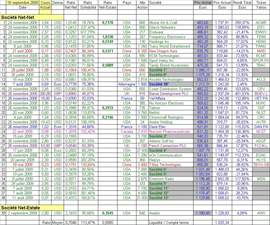Image resolution: width=270 pixels, height=225 pixels.
Task: Select the '401,53%' return value
Action: click(242, 94)
